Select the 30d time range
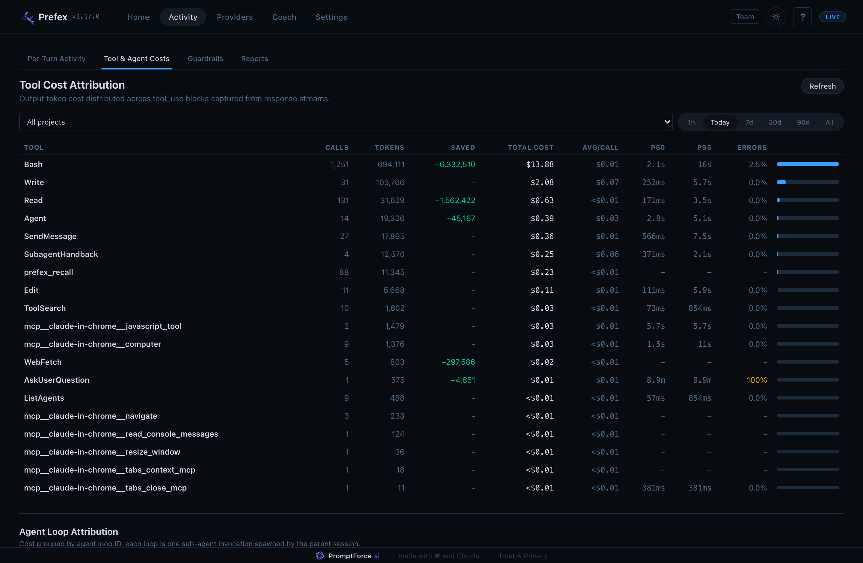Screen dimensions: 863x563 tap(775, 122)
